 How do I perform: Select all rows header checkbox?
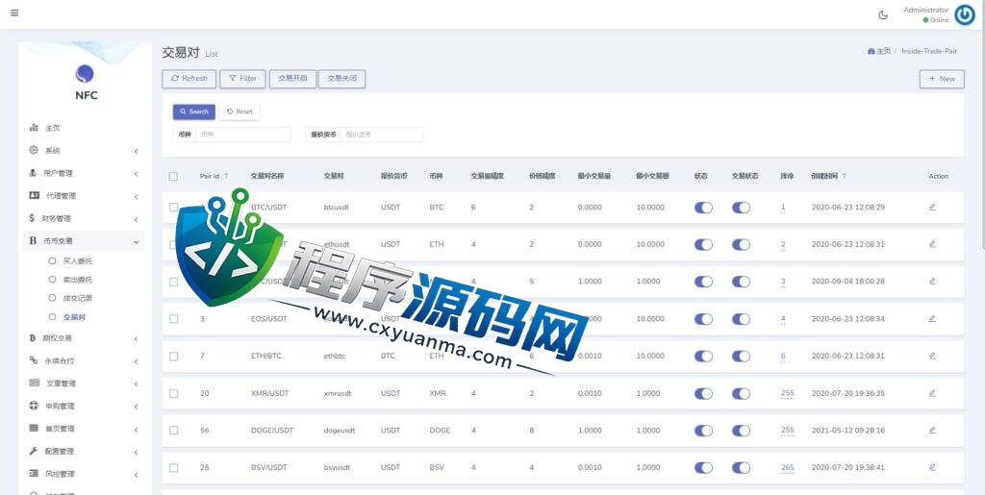click(x=173, y=176)
